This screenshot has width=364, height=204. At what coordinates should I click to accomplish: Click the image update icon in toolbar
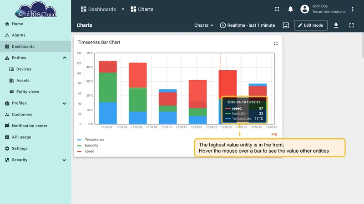coord(286,25)
